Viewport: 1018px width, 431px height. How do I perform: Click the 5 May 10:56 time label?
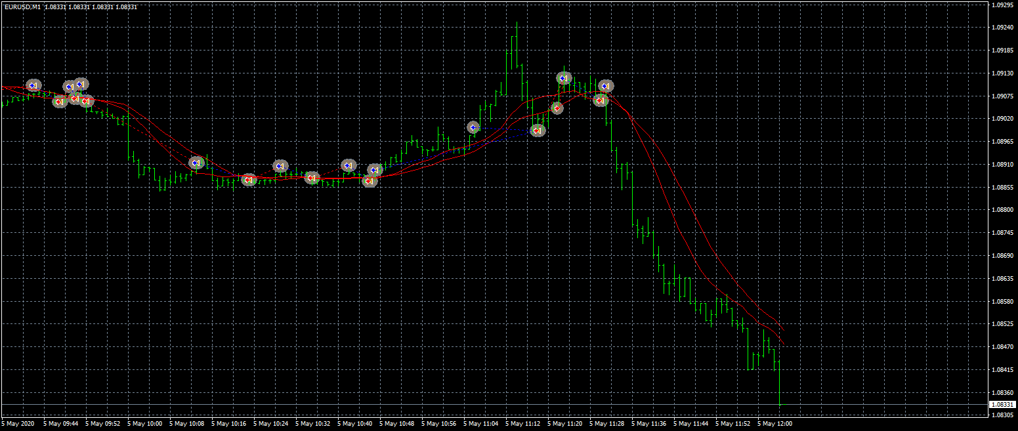pyautogui.click(x=439, y=424)
